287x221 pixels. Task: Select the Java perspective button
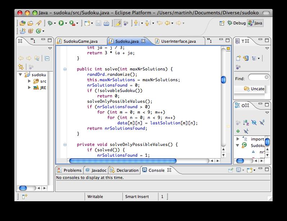[x=255, y=23]
